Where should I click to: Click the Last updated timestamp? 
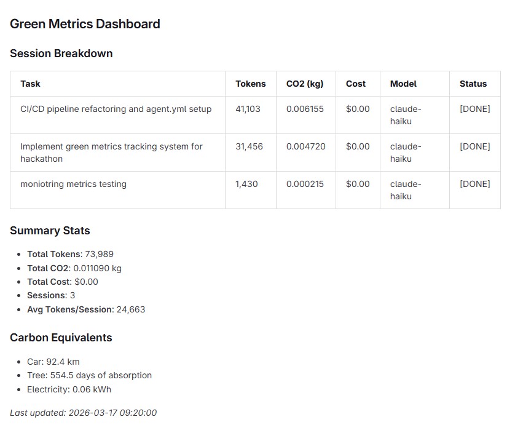(x=83, y=413)
